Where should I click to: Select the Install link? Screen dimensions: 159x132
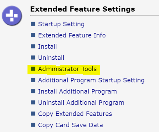point(47,46)
